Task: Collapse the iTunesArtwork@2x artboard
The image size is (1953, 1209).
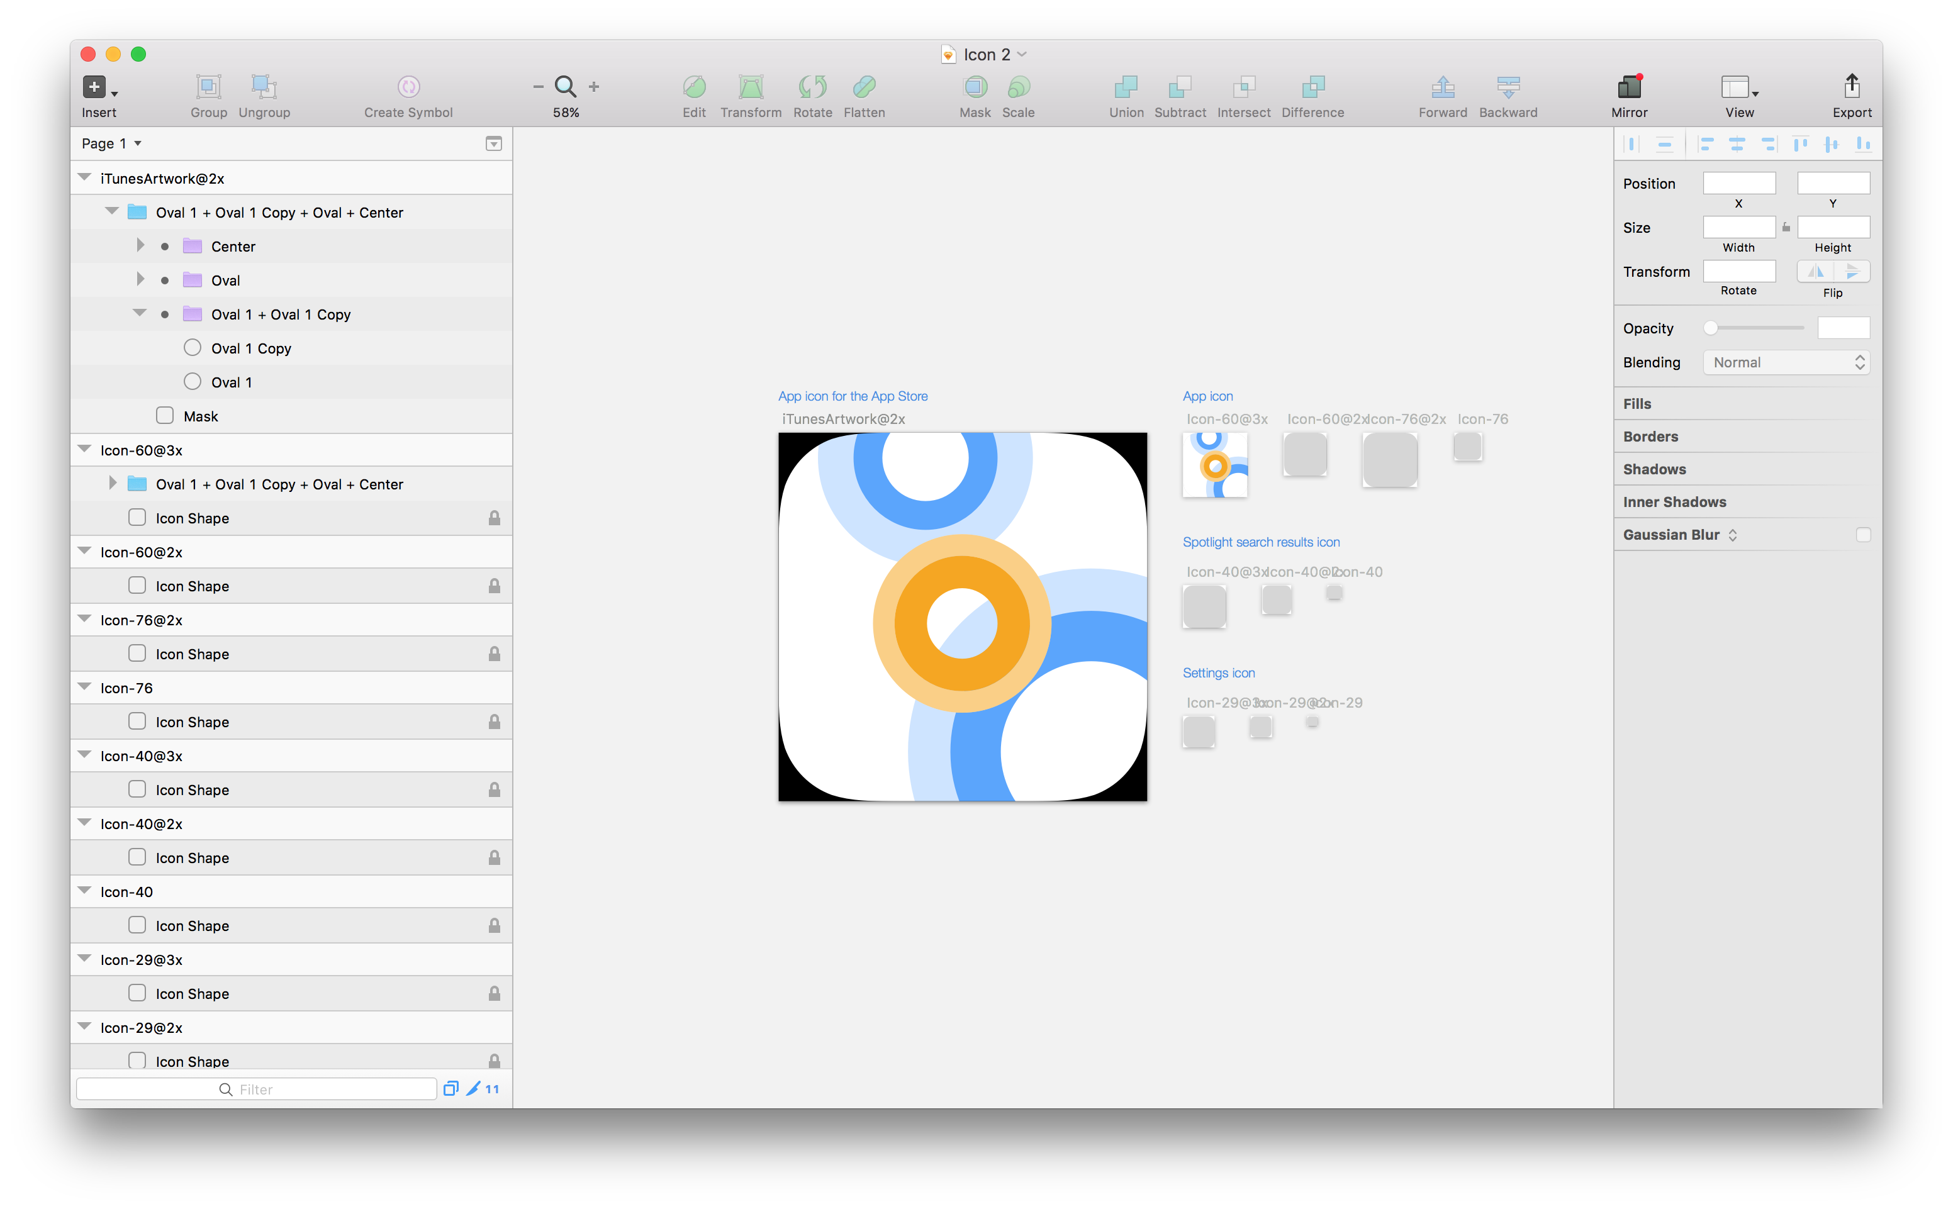Action: click(x=85, y=177)
